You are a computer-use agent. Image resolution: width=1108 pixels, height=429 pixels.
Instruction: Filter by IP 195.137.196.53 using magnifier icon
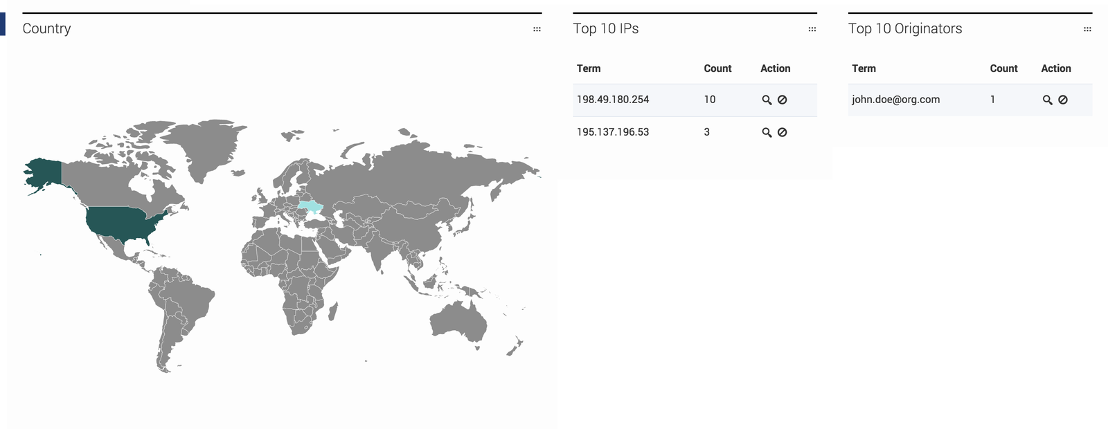(x=767, y=132)
